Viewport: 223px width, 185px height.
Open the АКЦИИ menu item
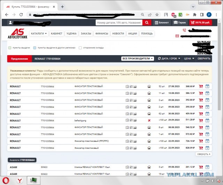[x=132, y=34]
